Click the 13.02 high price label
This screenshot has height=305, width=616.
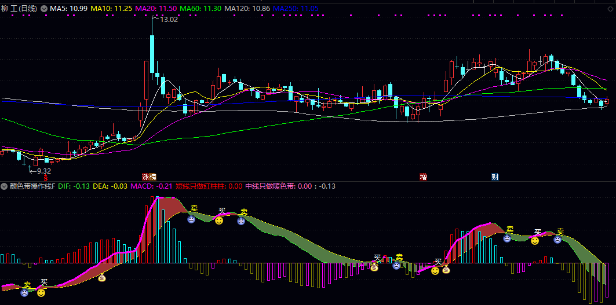(169, 19)
